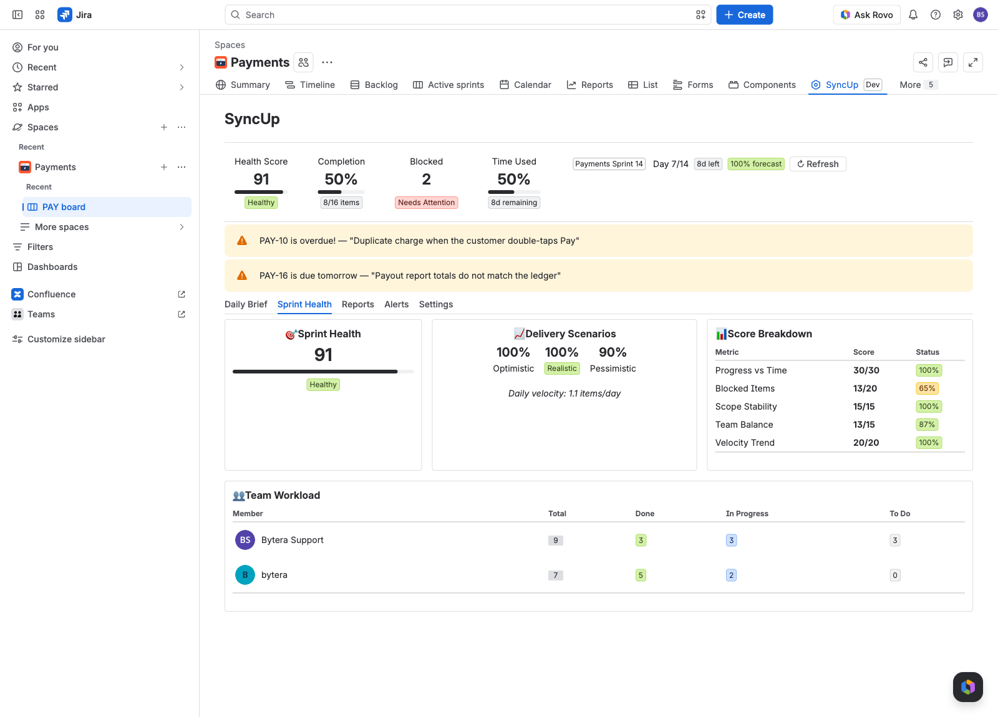Expand the Recent sidebar chevron

pyautogui.click(x=182, y=67)
